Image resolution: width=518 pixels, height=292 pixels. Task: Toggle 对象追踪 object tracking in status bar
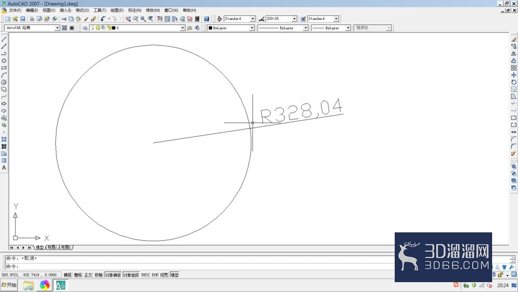(x=131, y=275)
